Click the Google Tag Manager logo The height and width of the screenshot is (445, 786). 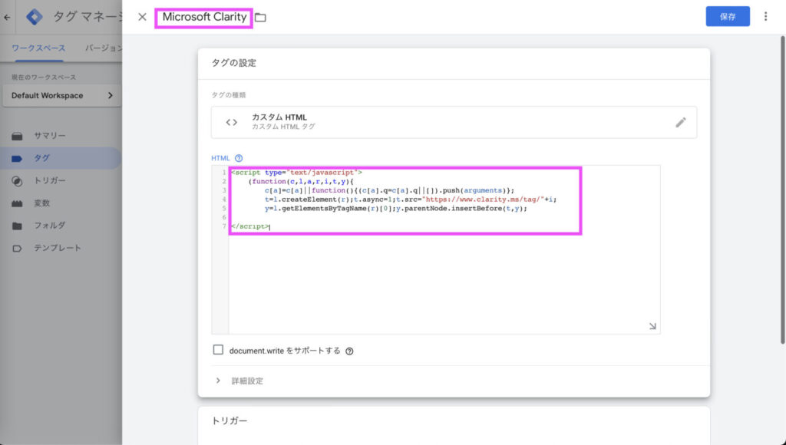(35, 17)
